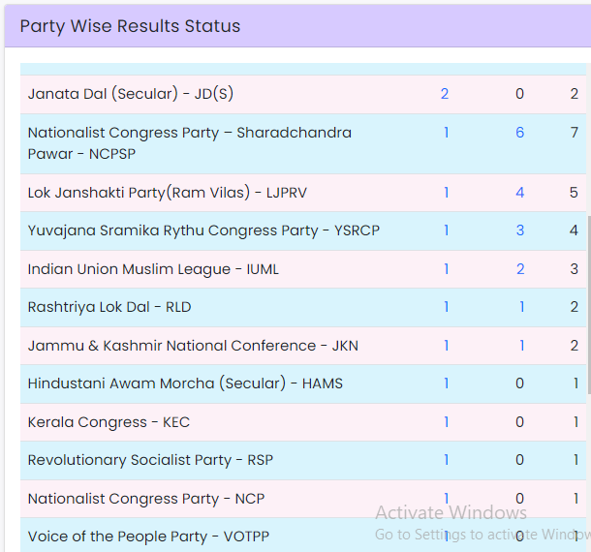
Task: Open first blue 1 link in JKN row
Action: click(446, 346)
